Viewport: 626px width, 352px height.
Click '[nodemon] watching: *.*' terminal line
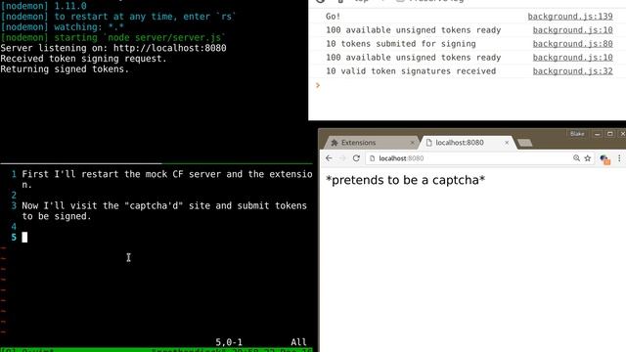click(62, 27)
